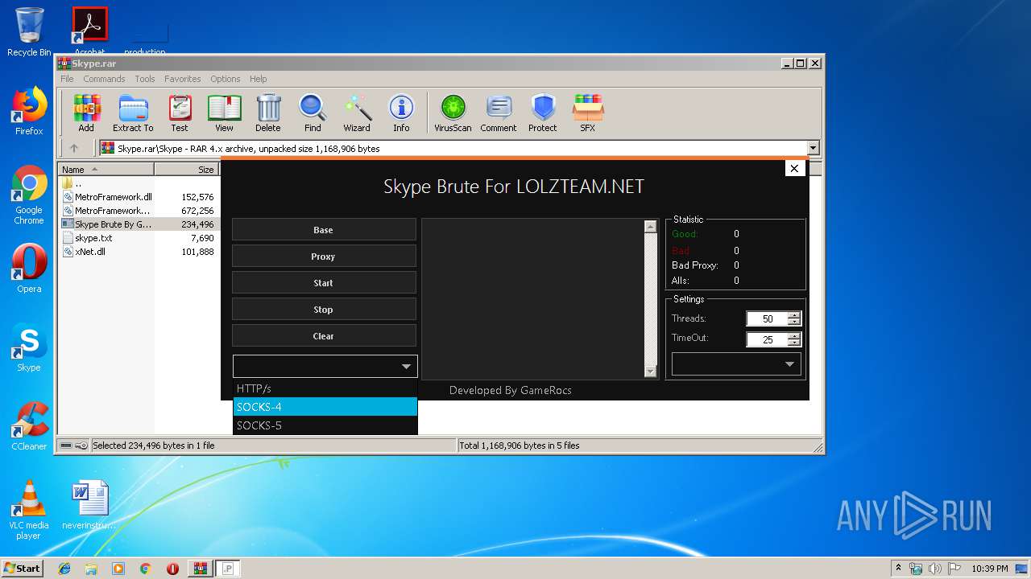Sort file list by Size column
1031x579 pixels.
click(x=186, y=169)
